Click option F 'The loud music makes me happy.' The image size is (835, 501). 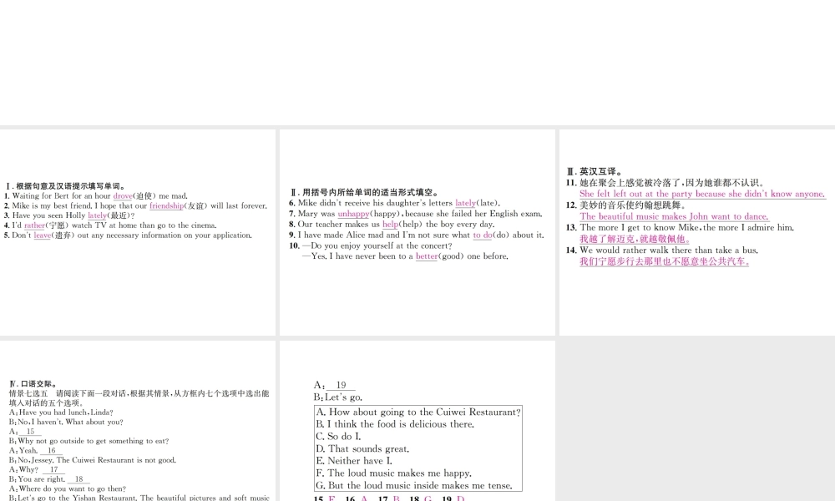coord(393,473)
